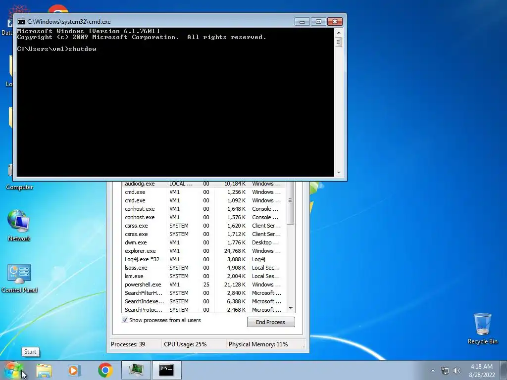507x380 pixels.
Task: Select the lsass.exe process row
Action: 203,268
